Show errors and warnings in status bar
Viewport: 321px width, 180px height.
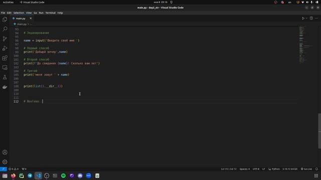point(14,169)
